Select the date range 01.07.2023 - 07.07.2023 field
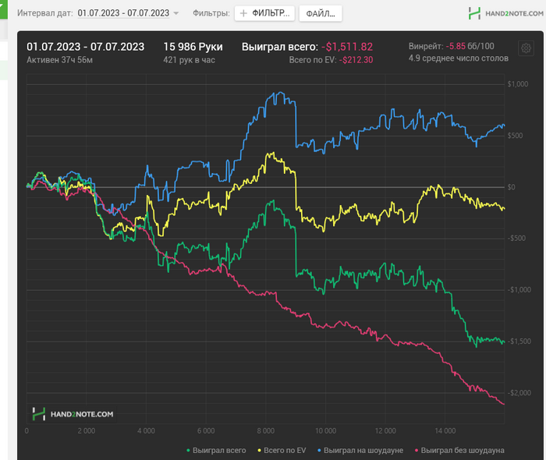546x460 pixels. coord(123,13)
